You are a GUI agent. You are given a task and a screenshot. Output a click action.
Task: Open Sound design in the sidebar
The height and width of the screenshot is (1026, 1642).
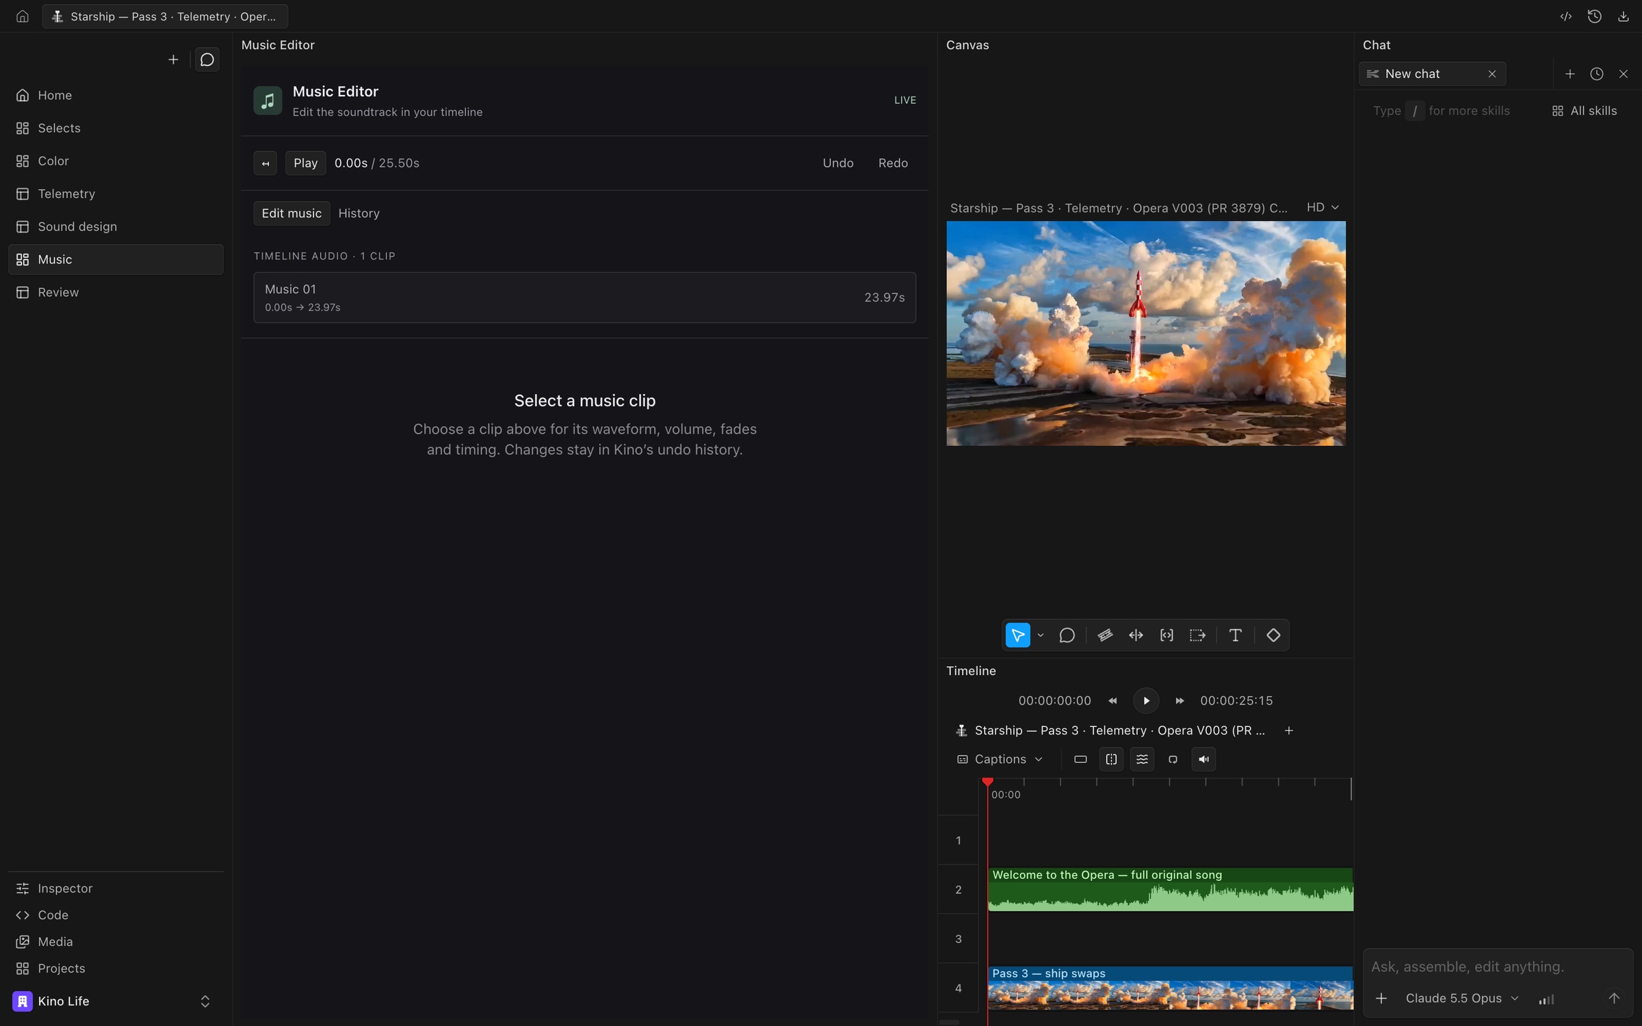[116, 226]
